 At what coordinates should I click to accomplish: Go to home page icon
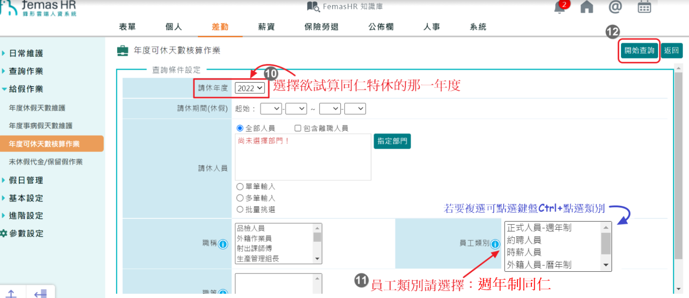[587, 7]
